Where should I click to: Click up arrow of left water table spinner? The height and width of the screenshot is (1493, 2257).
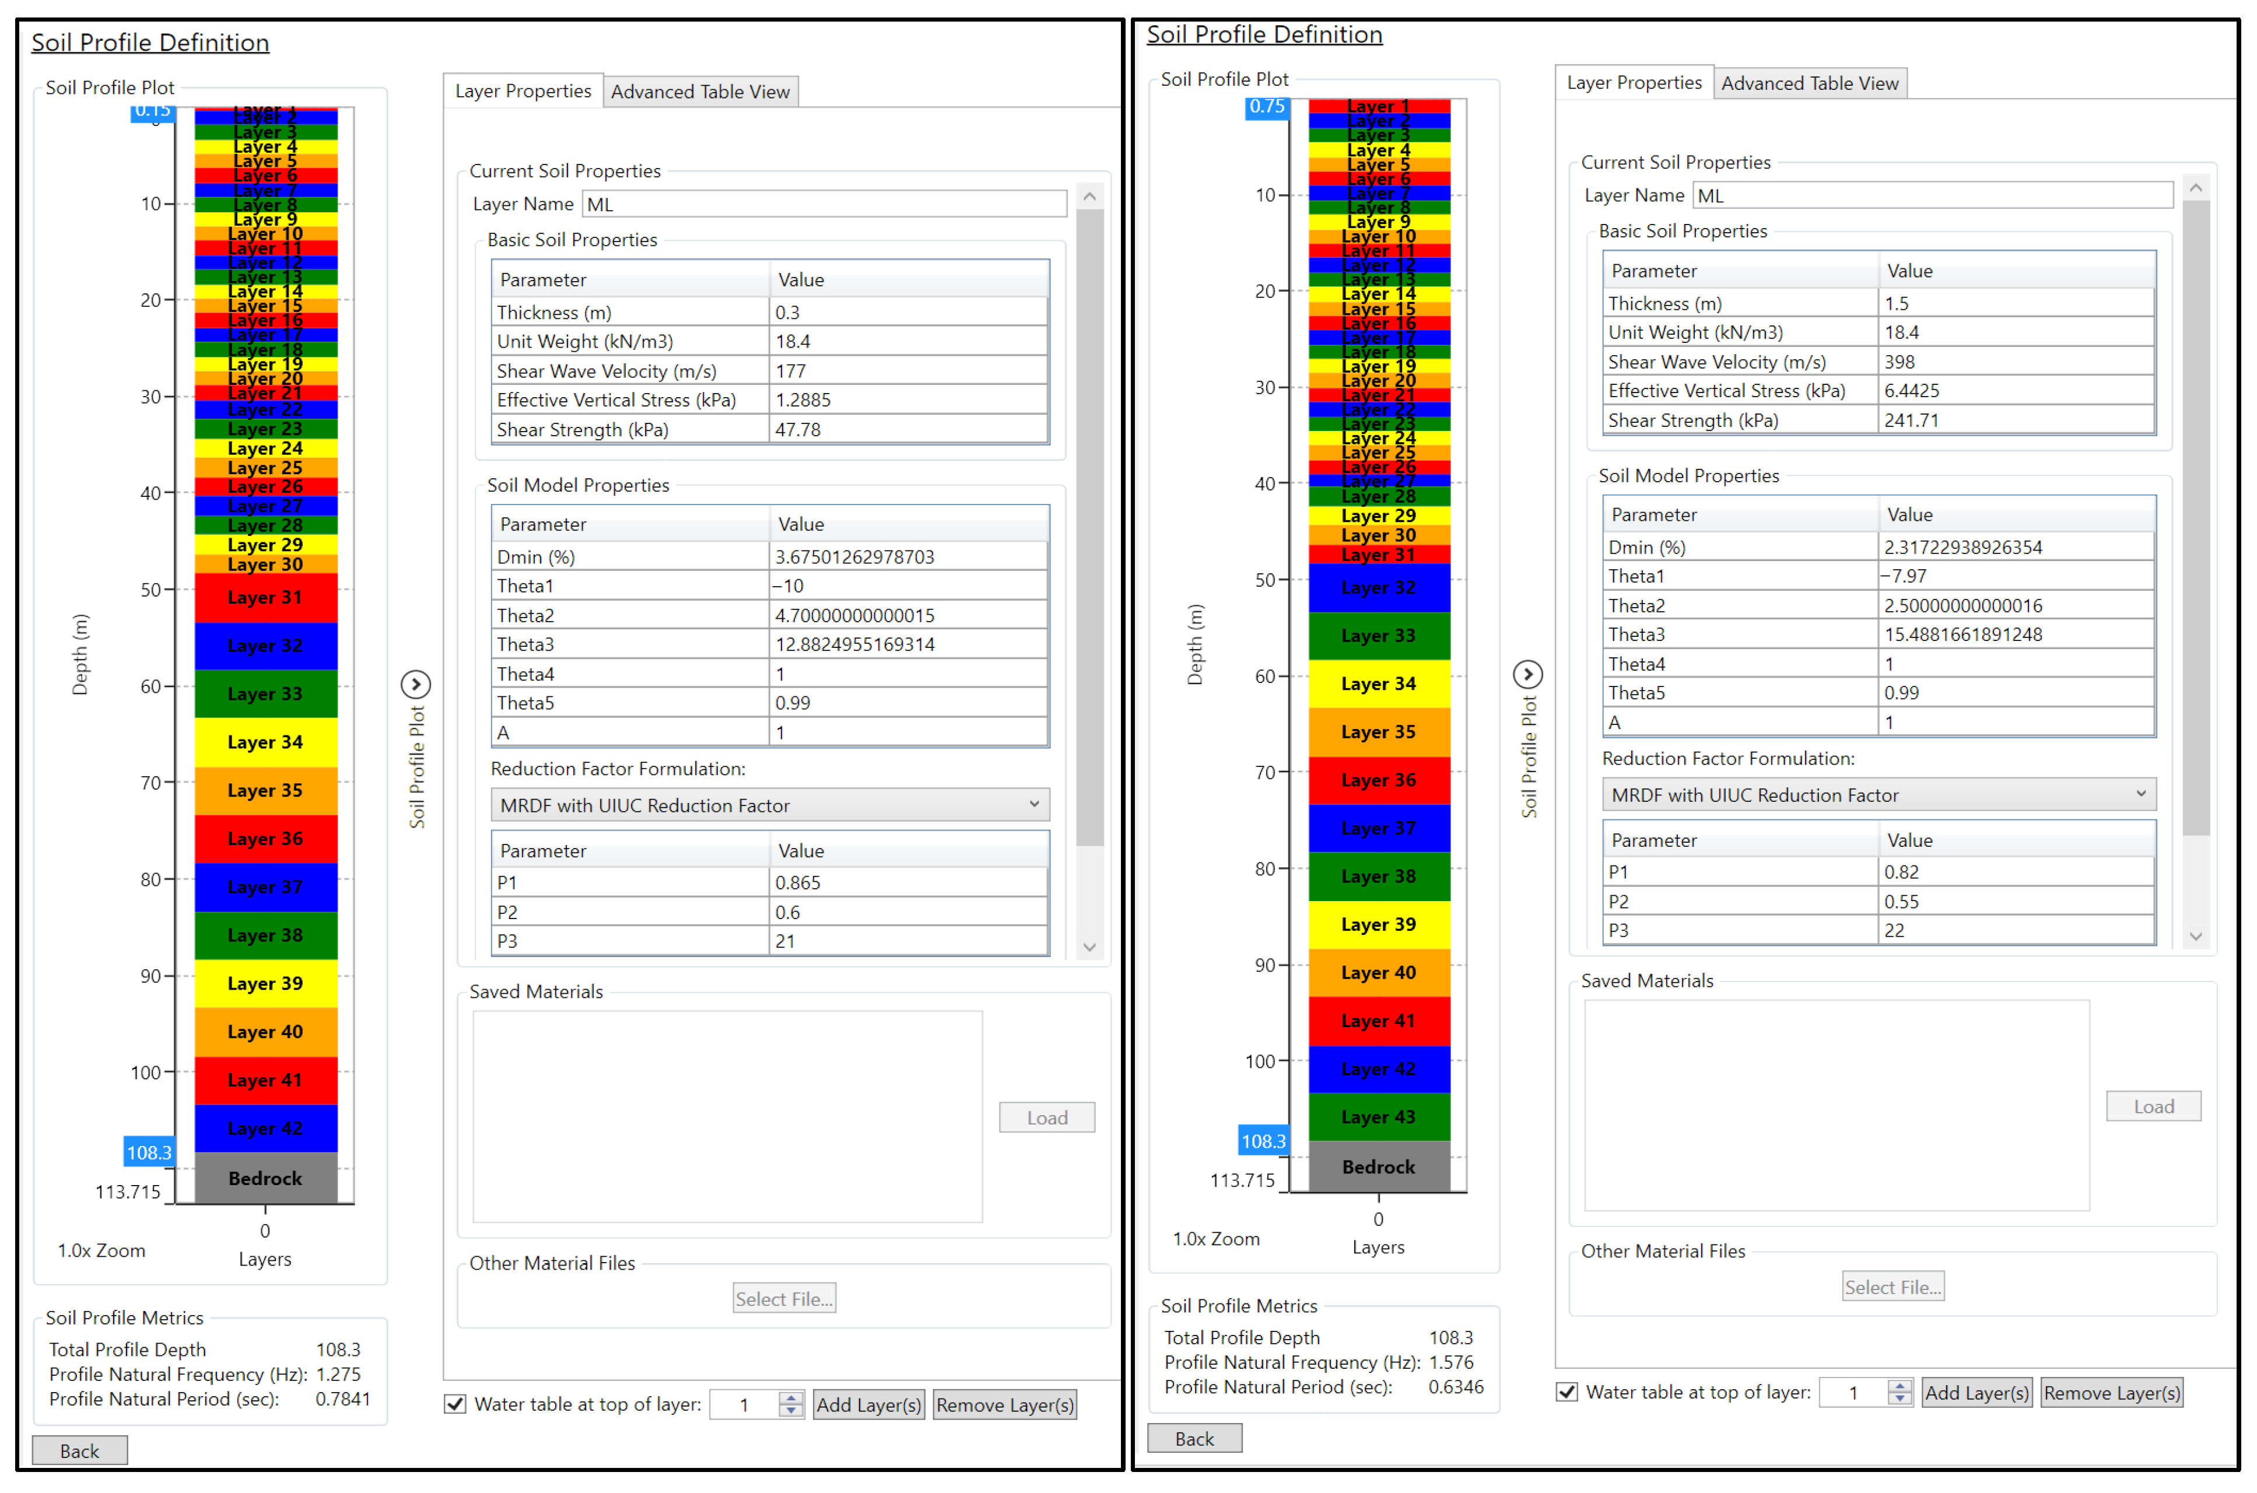click(x=791, y=1398)
